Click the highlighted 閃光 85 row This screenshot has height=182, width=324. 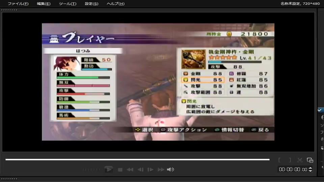tap(203, 80)
